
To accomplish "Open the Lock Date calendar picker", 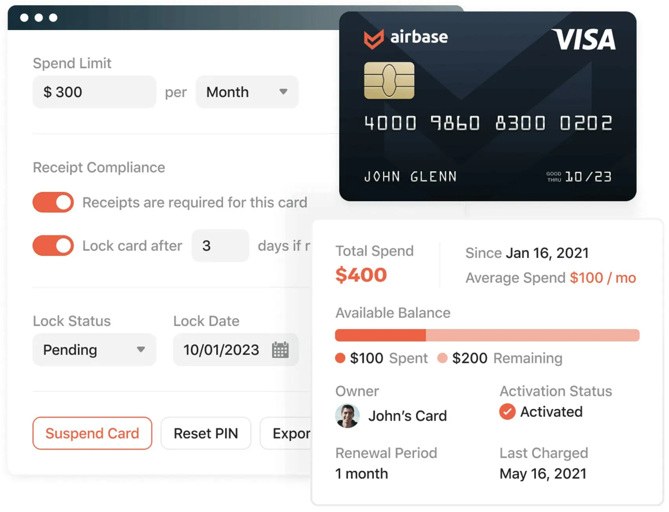I will pyautogui.click(x=280, y=350).
